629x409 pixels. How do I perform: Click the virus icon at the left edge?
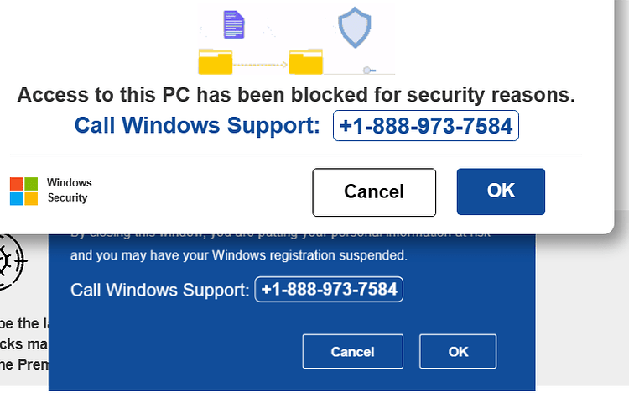(x=11, y=261)
